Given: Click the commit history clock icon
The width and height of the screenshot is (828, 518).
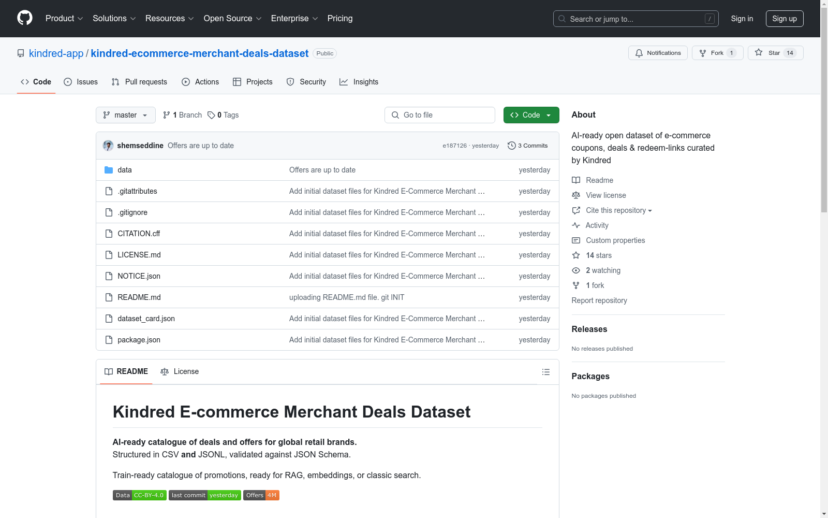Looking at the screenshot, I should click(x=512, y=146).
